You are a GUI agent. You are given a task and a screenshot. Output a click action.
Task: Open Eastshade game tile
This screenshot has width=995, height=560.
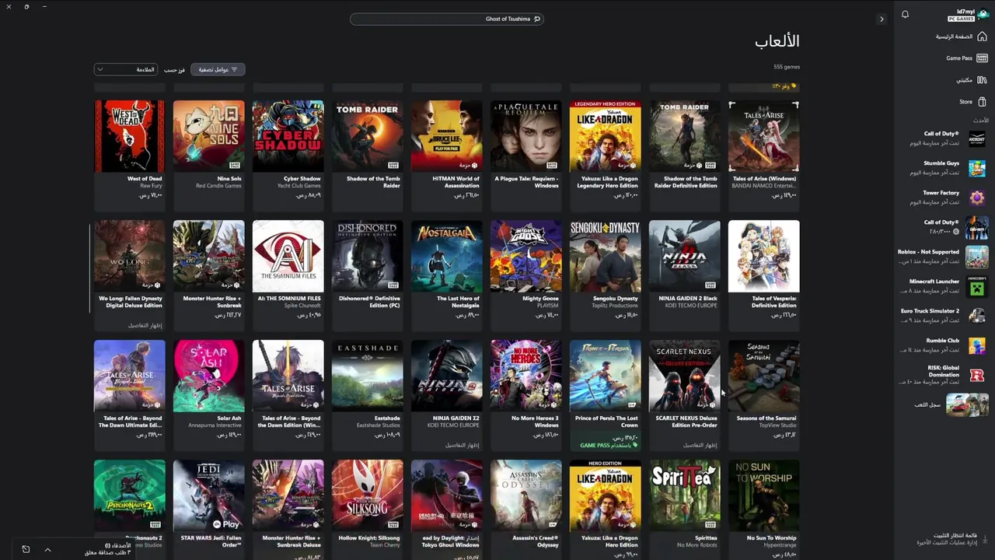[x=368, y=394]
